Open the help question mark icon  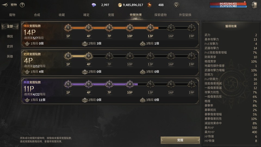[x=22, y=5]
